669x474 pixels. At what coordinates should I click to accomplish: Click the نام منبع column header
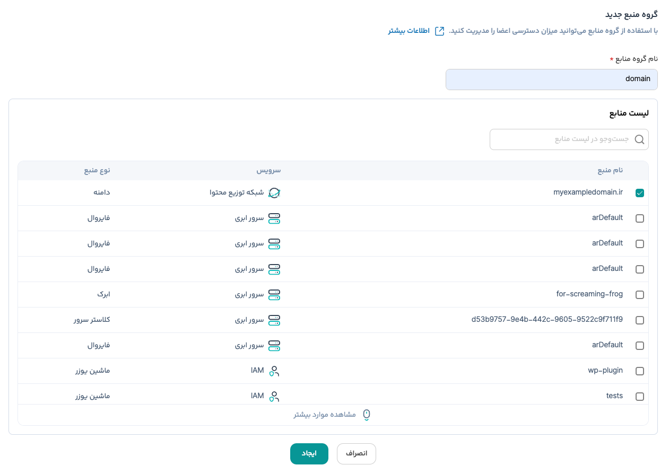coord(610,171)
